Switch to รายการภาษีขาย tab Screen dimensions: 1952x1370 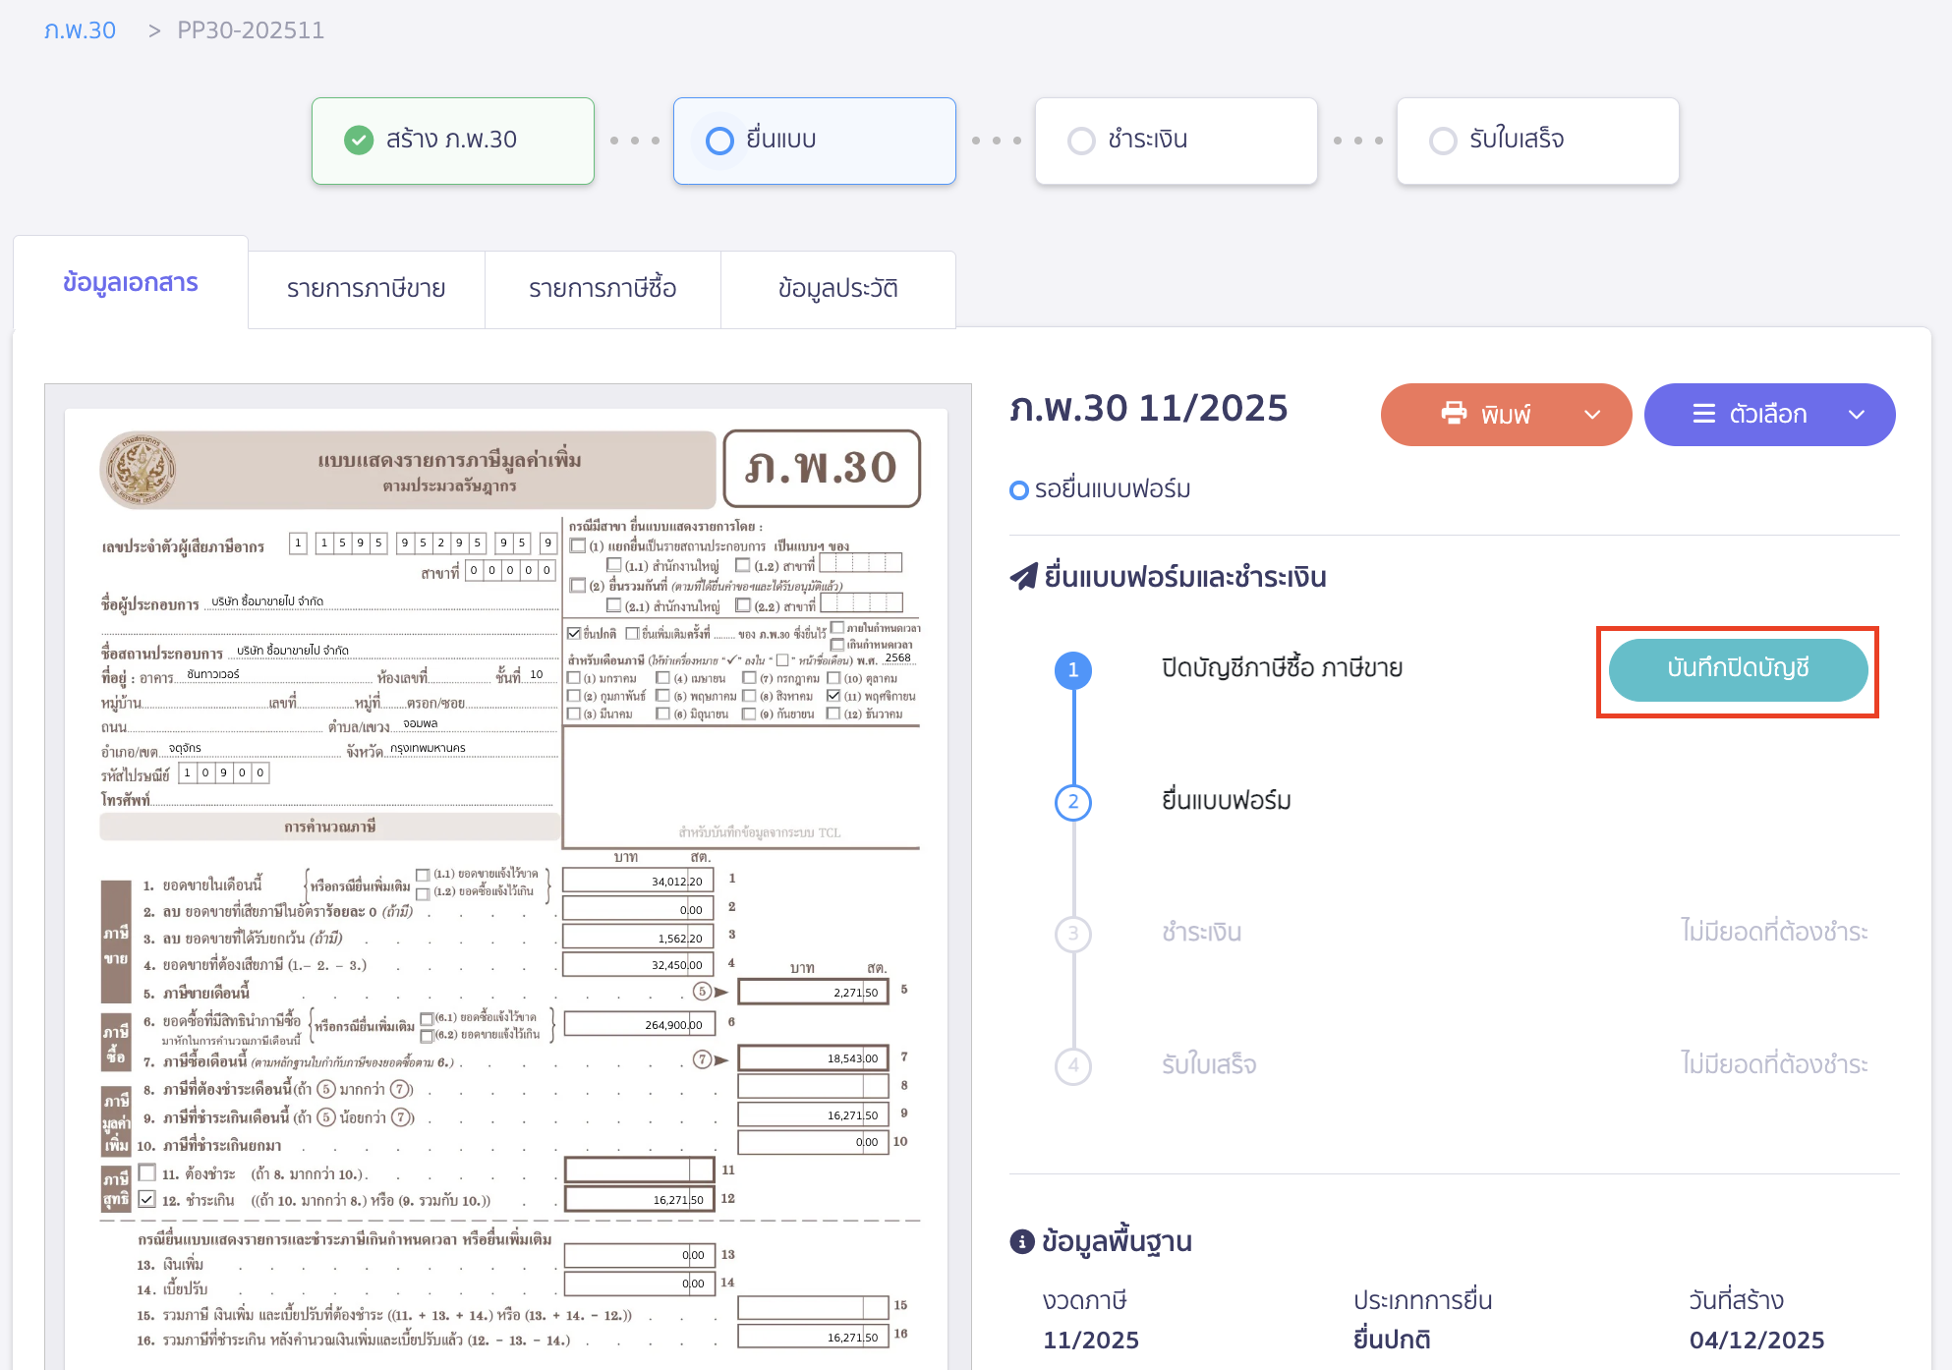[366, 289]
